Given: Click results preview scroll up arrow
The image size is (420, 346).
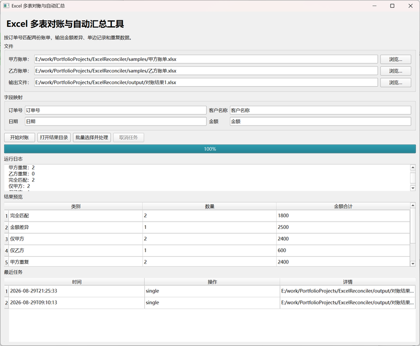Looking at the screenshot, I should coord(413,205).
